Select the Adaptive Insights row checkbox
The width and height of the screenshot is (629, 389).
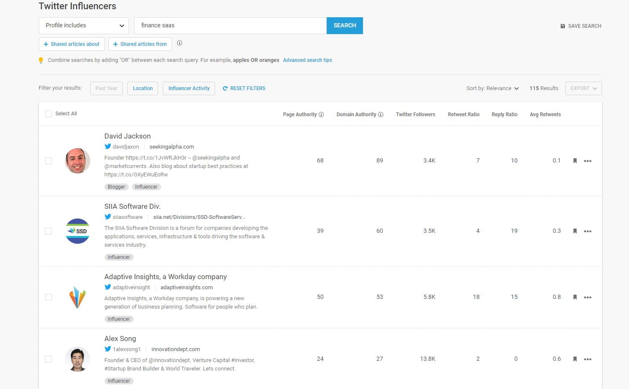[48, 297]
